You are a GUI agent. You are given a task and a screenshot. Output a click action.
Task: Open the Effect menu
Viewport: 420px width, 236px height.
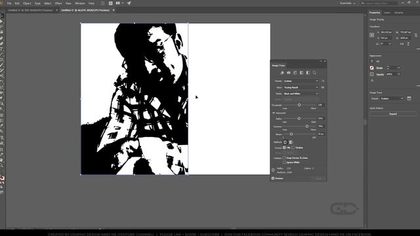pyautogui.click(x=58, y=3)
